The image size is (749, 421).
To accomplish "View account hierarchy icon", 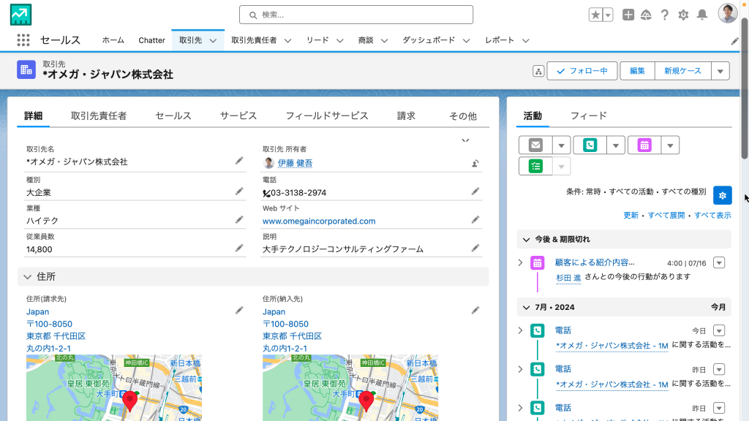I will click(538, 71).
